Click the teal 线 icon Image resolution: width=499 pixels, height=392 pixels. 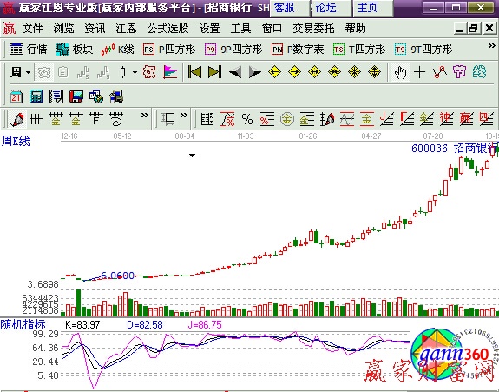click(479, 72)
